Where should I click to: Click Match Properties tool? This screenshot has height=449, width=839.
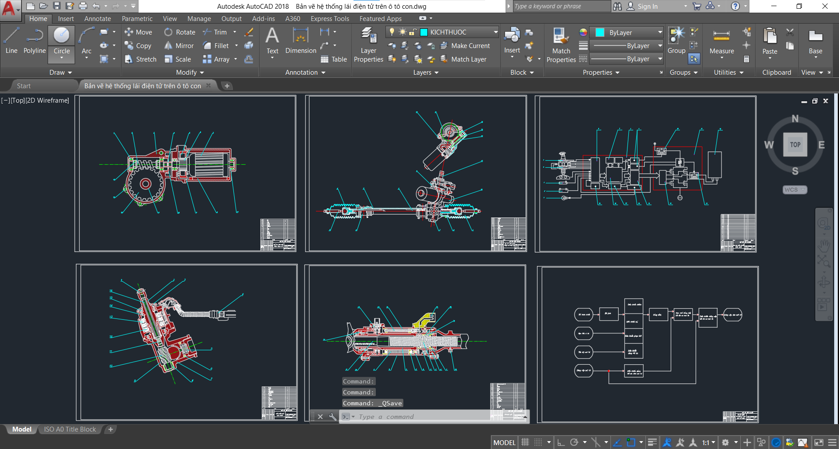561,45
